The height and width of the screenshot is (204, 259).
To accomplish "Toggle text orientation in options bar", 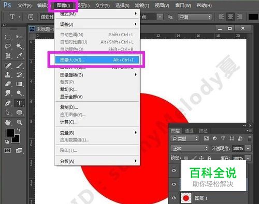I will [30, 17].
